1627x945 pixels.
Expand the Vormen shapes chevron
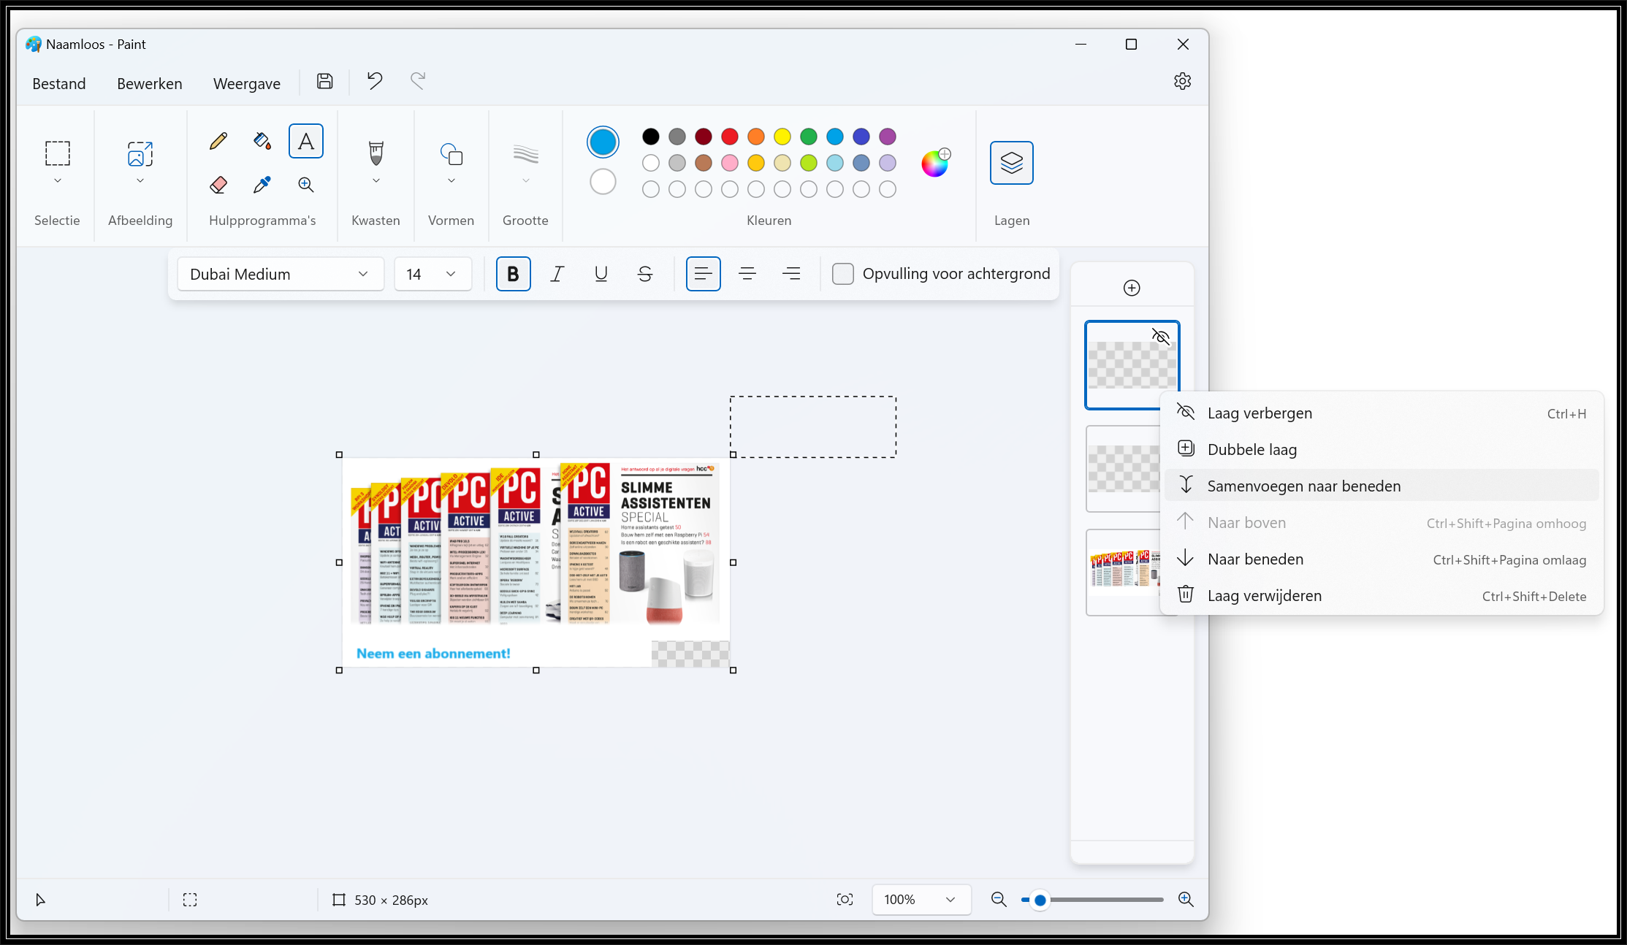coord(451,180)
